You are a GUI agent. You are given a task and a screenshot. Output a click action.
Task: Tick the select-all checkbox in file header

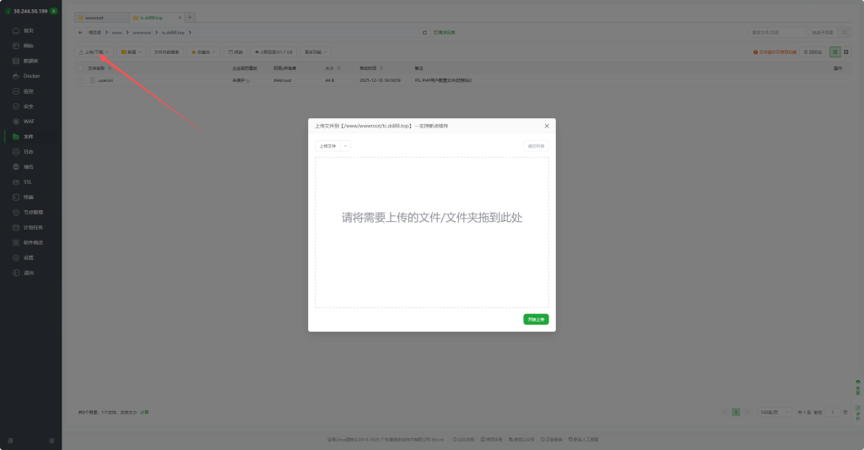point(80,68)
